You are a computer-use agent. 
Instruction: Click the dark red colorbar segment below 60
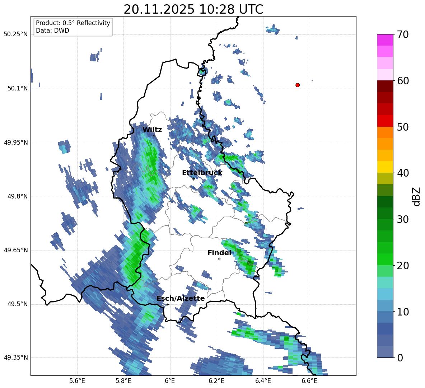point(385,86)
